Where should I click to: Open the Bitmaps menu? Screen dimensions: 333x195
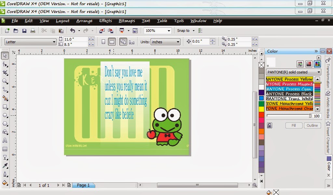[127, 20]
